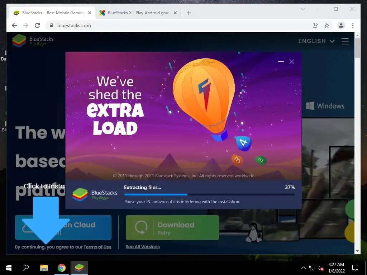Open the Chrome three-dot menu
The image size is (367, 275).
click(353, 25)
